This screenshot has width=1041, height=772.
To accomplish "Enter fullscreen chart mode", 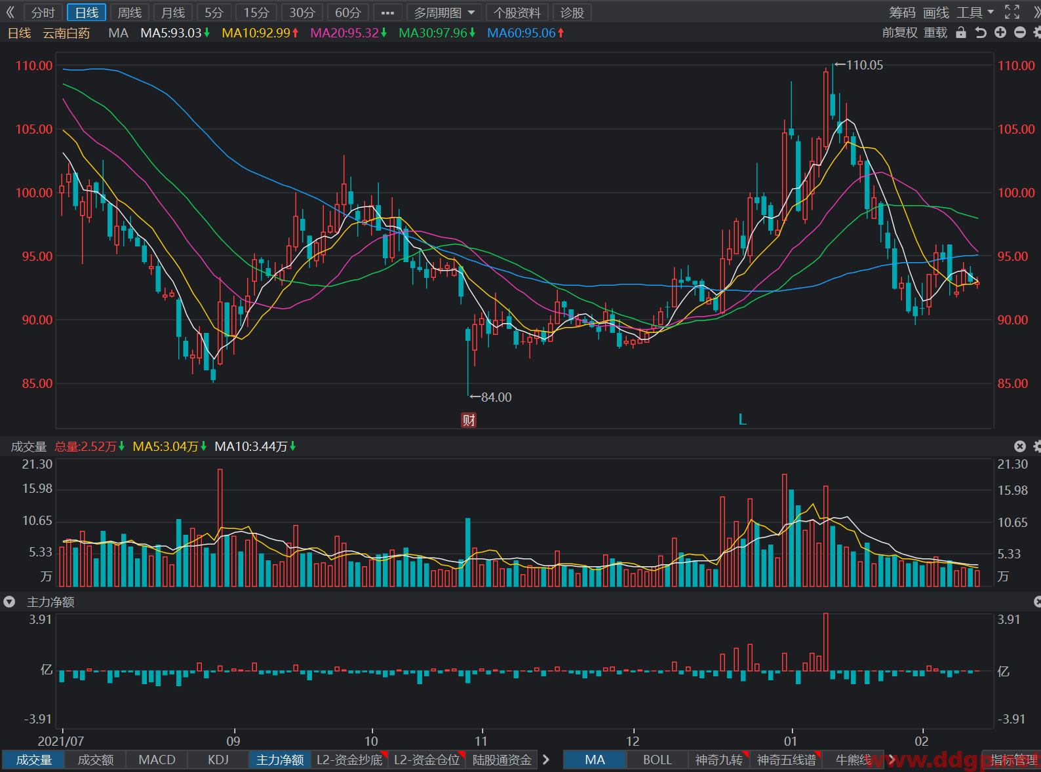I will (1012, 12).
